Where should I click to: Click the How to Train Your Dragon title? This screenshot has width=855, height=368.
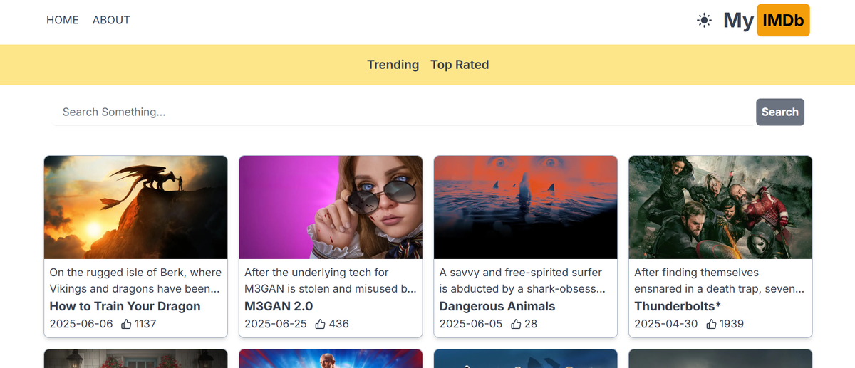click(x=125, y=306)
